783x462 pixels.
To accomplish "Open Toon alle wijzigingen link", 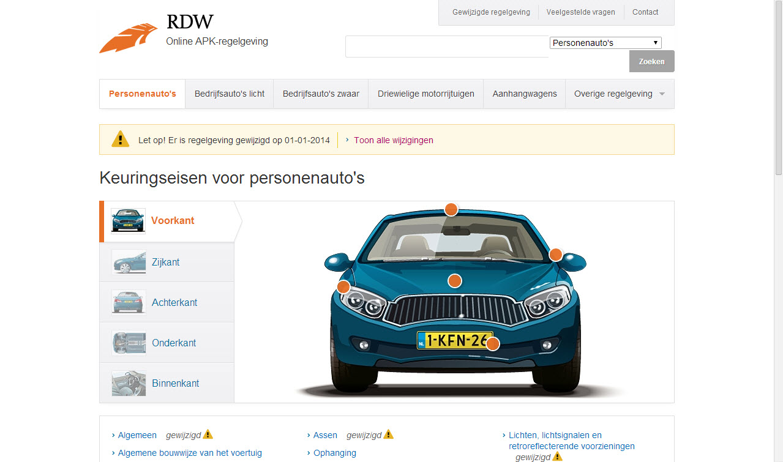I will [x=393, y=140].
